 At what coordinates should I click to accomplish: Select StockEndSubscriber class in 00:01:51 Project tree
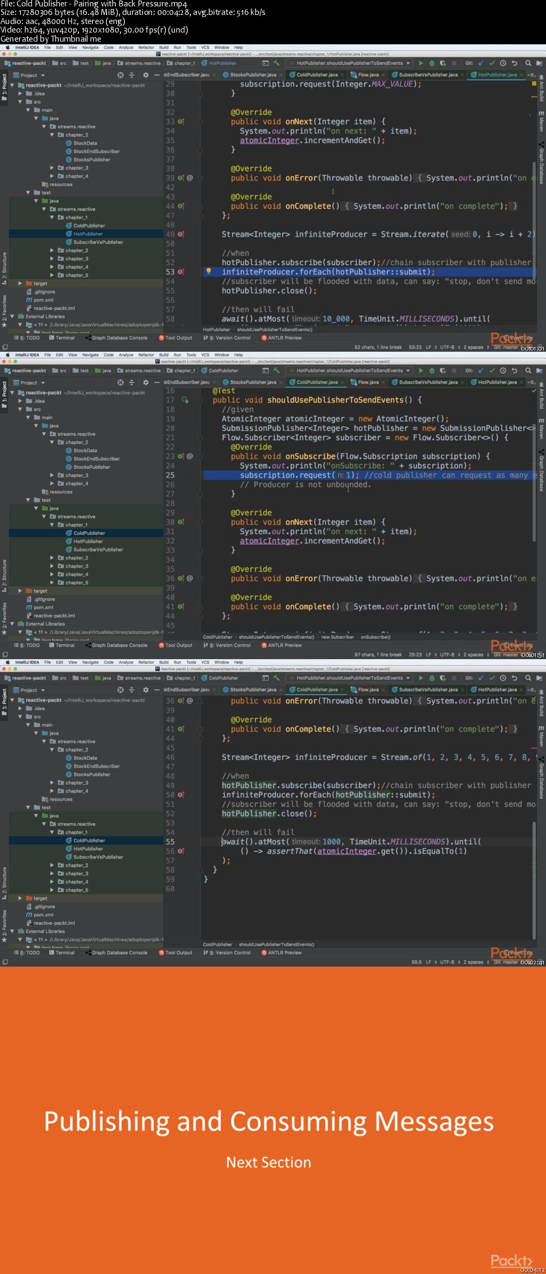pos(92,458)
